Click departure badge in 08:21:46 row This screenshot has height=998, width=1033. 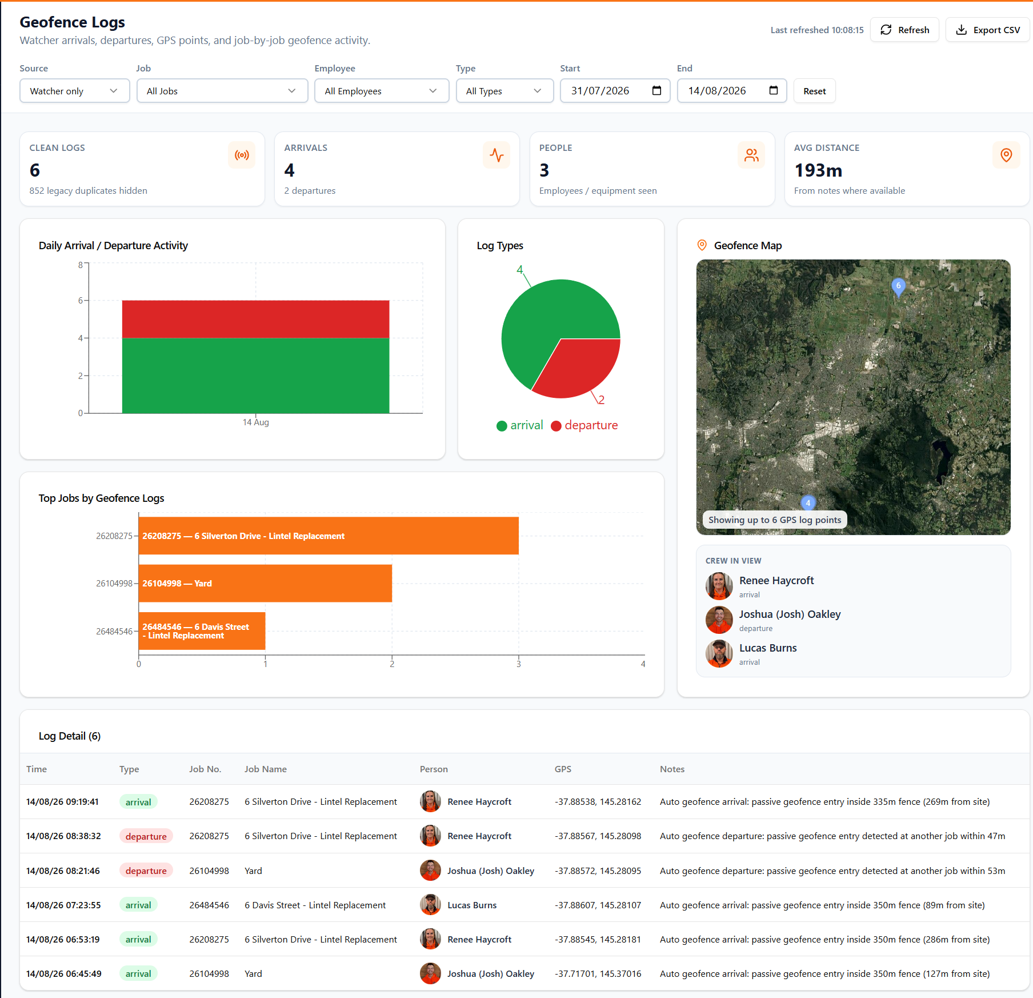[x=146, y=871]
